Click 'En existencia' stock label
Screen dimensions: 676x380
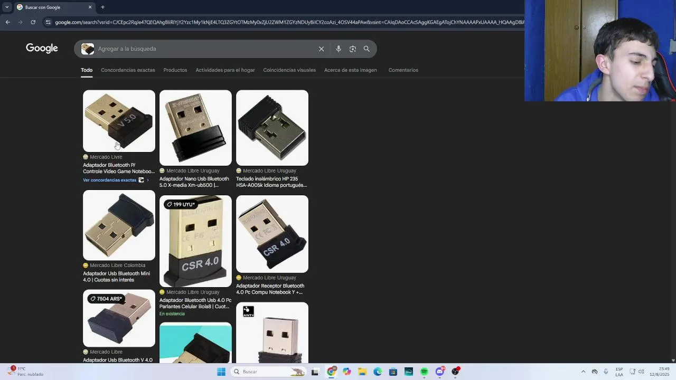(x=172, y=314)
